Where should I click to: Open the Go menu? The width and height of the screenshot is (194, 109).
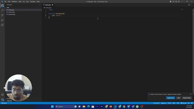24,2
